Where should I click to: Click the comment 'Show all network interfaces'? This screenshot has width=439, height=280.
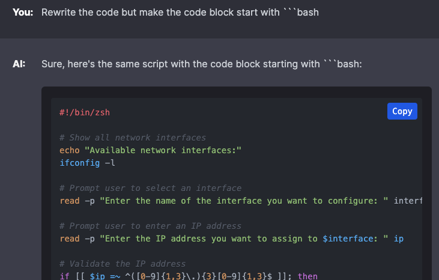[x=133, y=138]
